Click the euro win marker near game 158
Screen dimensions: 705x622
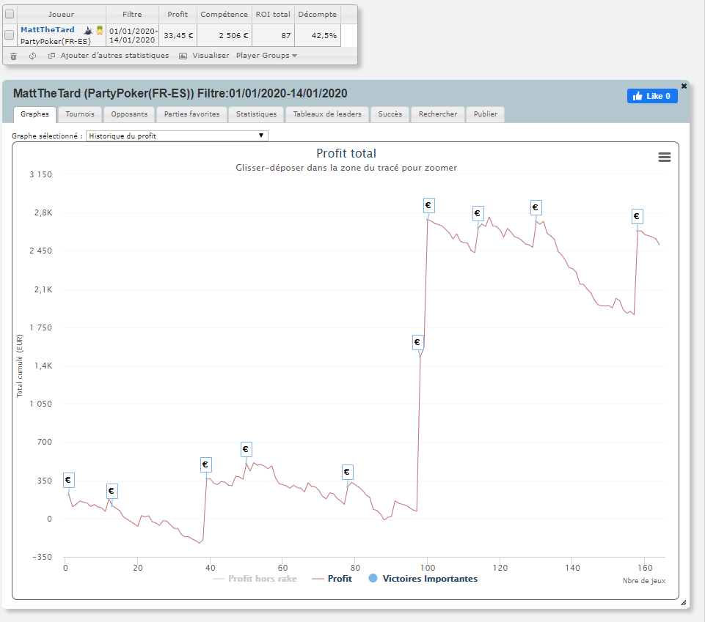[637, 216]
